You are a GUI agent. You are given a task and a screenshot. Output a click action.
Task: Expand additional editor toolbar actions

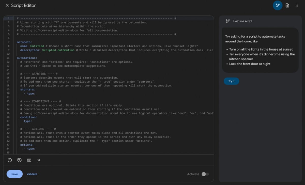click(39, 160)
